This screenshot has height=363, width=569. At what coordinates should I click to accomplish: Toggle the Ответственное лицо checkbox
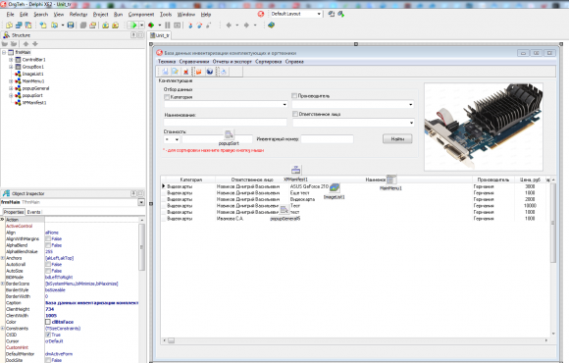point(295,114)
